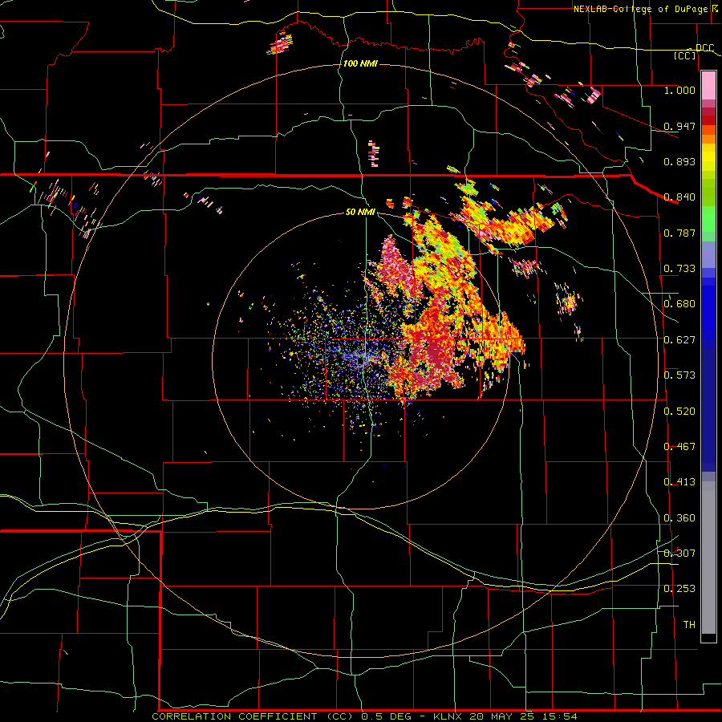
Task: Click the 0.467 scale value
Action: tap(679, 447)
